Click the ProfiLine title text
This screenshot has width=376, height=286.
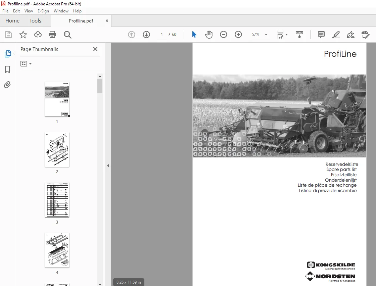pos(340,54)
